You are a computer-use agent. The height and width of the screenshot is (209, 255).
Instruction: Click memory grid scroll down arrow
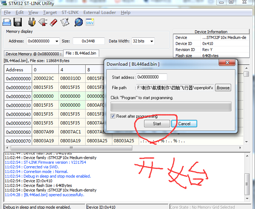(x=246, y=142)
